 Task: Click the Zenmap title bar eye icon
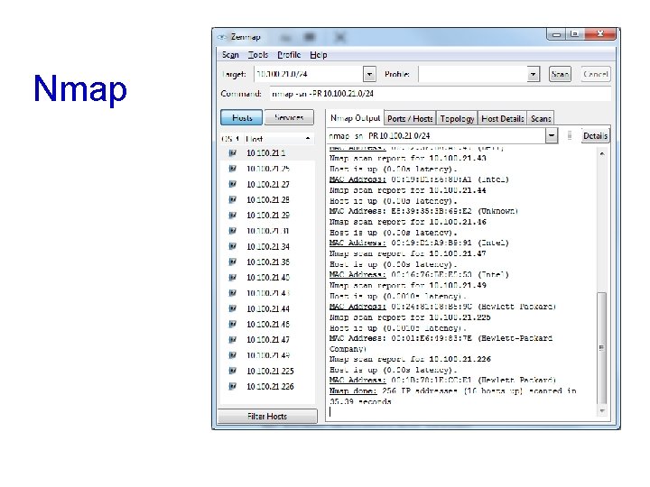coord(222,37)
